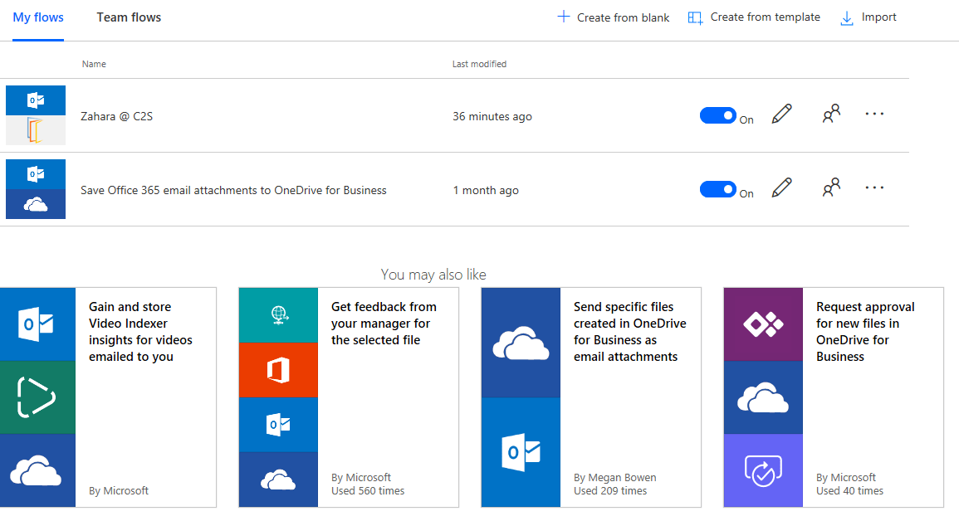Viewport: 959px width, 521px height.
Task: Click the orange folder connector icon in Zahara row
Action: click(36, 130)
